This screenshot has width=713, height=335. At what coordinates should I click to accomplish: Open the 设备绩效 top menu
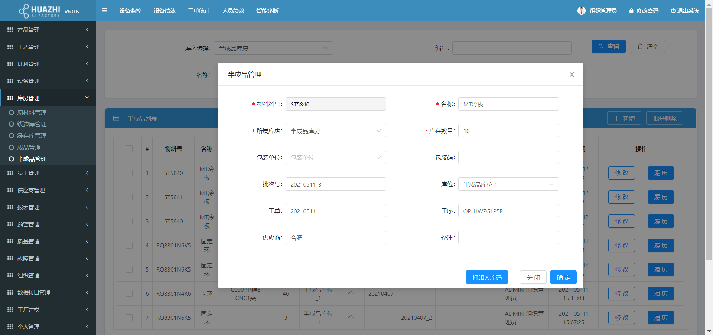(165, 10)
